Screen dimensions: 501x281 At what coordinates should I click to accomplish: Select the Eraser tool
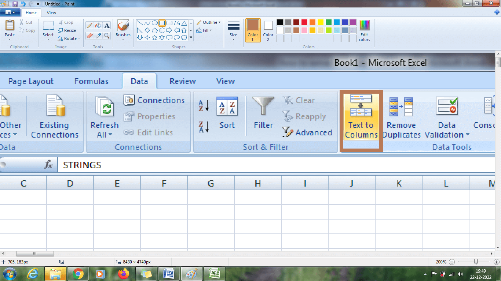click(89, 35)
